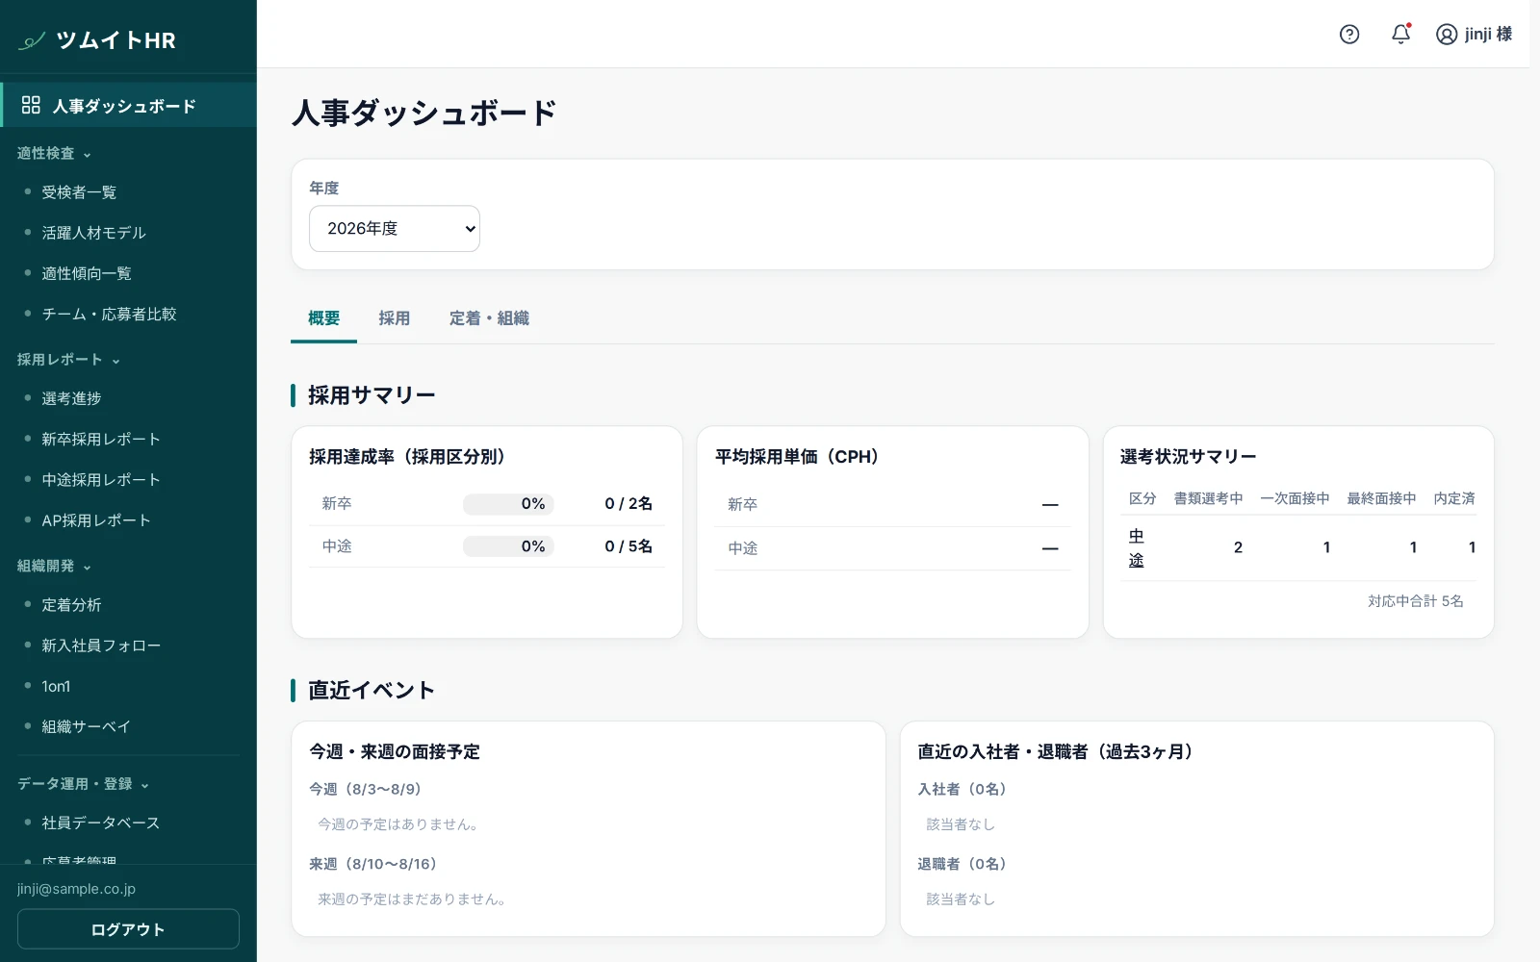Open 新卒採用レポート

point(101,440)
